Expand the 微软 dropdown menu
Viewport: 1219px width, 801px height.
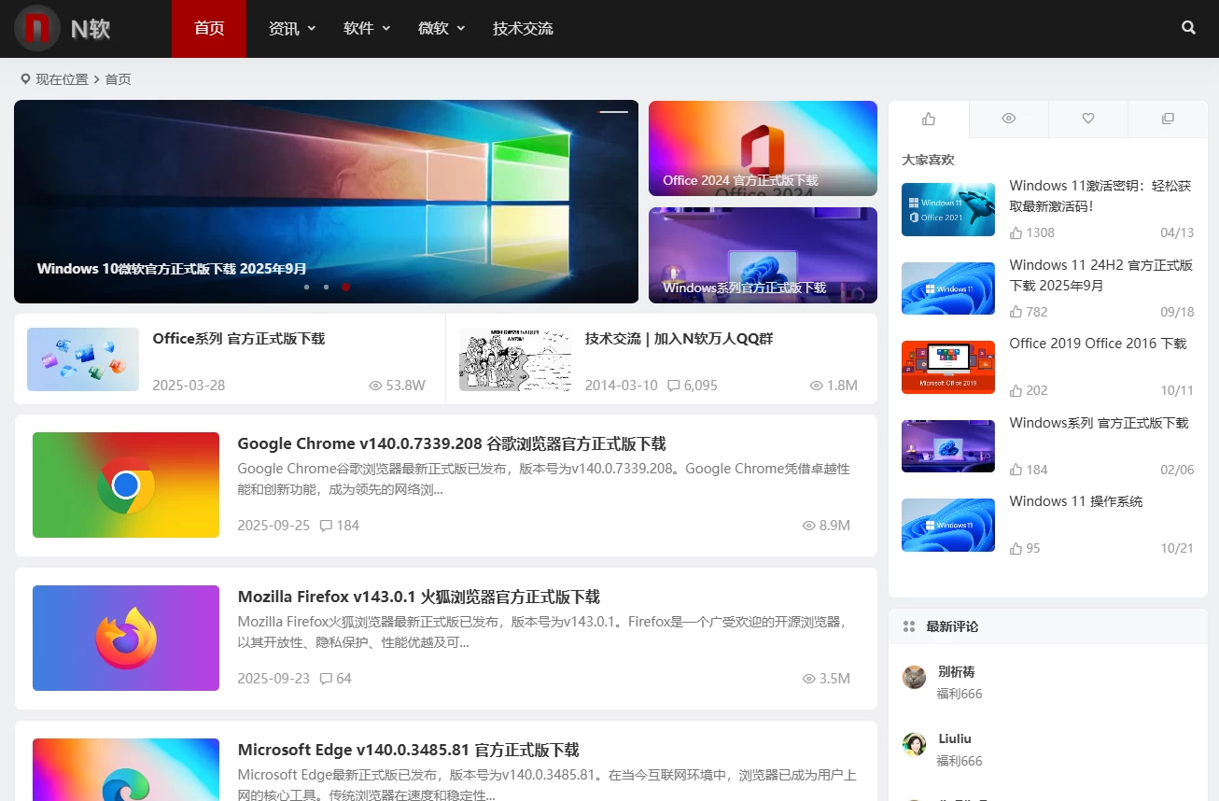click(x=441, y=28)
